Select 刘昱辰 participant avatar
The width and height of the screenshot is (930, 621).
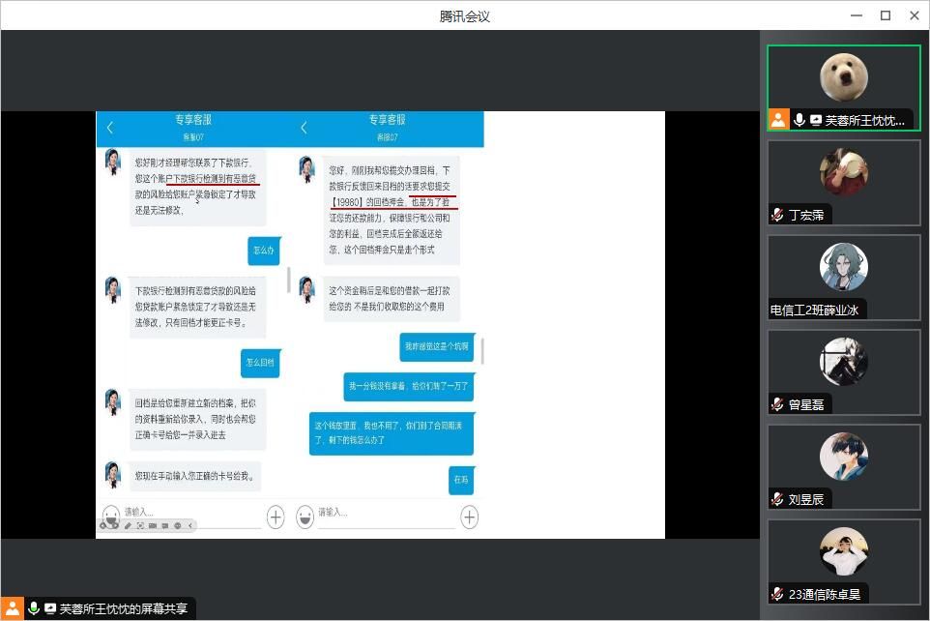[x=844, y=457]
